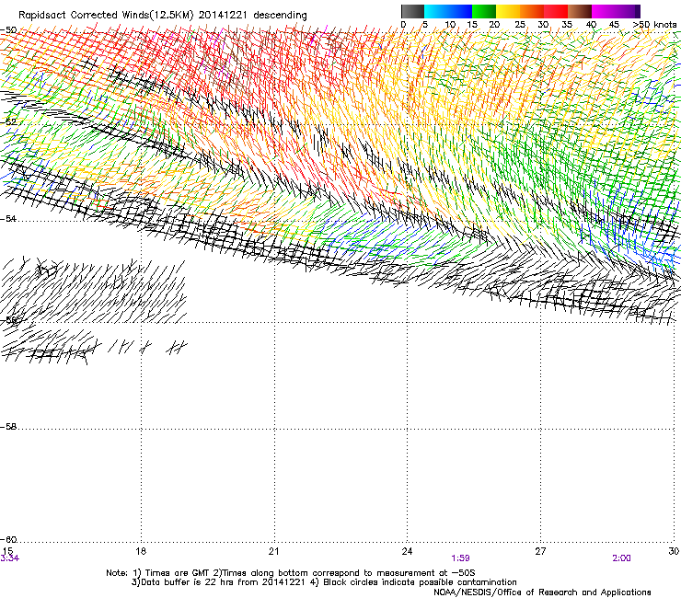Viewport: 681px width, 598px height.
Task: Click the green 15-20 knots color swatch
Action: [x=484, y=11]
